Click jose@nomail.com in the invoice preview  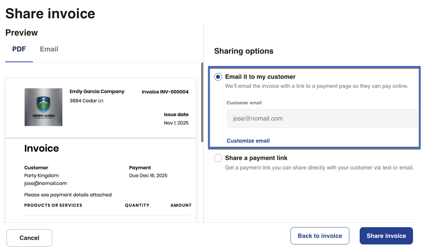46,183
